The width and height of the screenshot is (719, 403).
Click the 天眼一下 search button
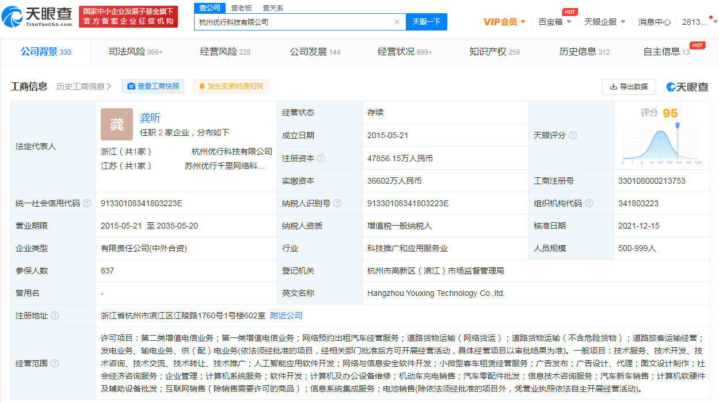coord(427,22)
